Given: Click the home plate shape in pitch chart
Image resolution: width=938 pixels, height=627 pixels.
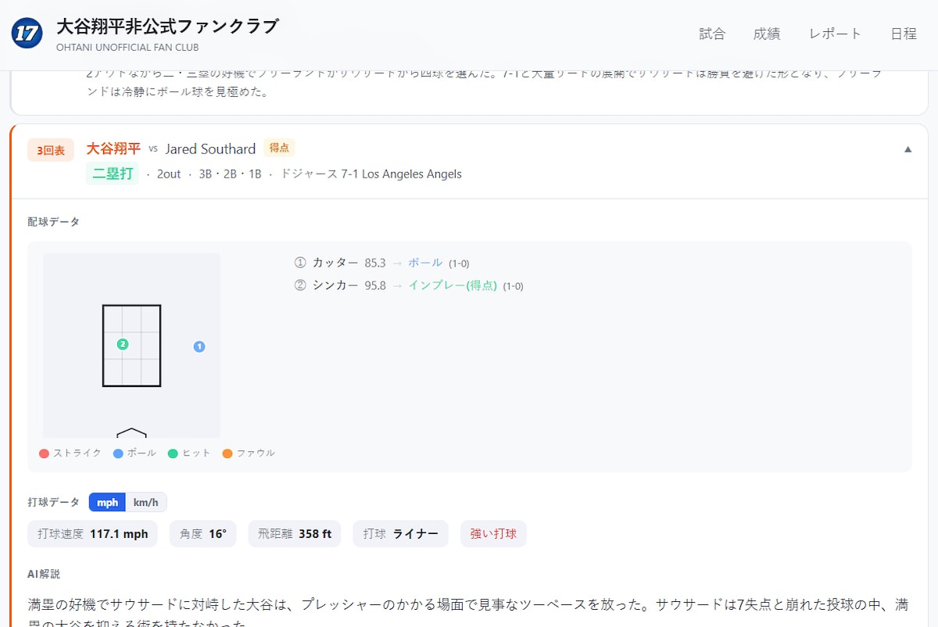Looking at the screenshot, I should (x=131, y=432).
